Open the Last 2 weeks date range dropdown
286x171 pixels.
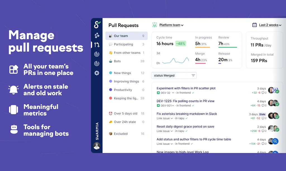[270, 25]
